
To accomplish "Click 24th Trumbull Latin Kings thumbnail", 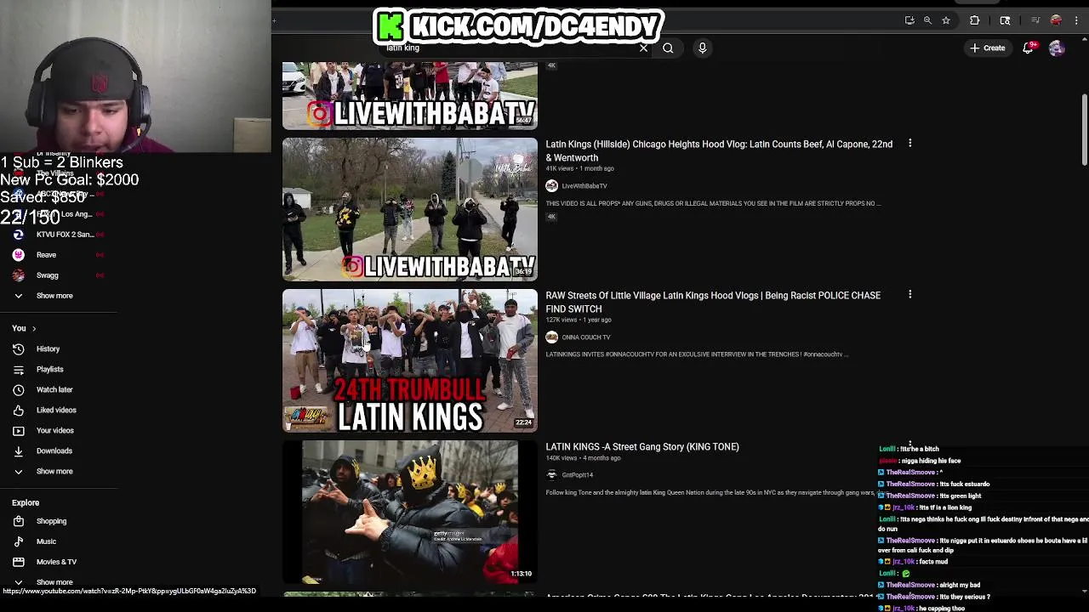I will pos(410,360).
